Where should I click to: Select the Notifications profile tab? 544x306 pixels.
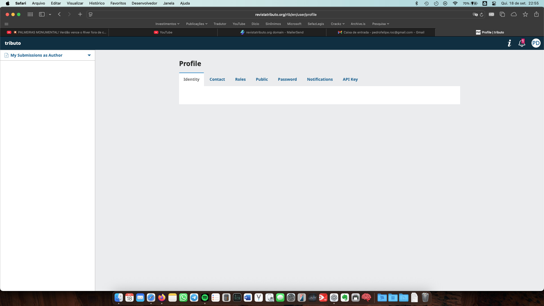320,79
